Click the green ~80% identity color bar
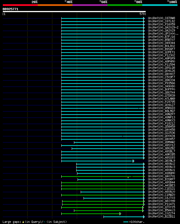Screen dimensions: 180x224 point(125,5)
